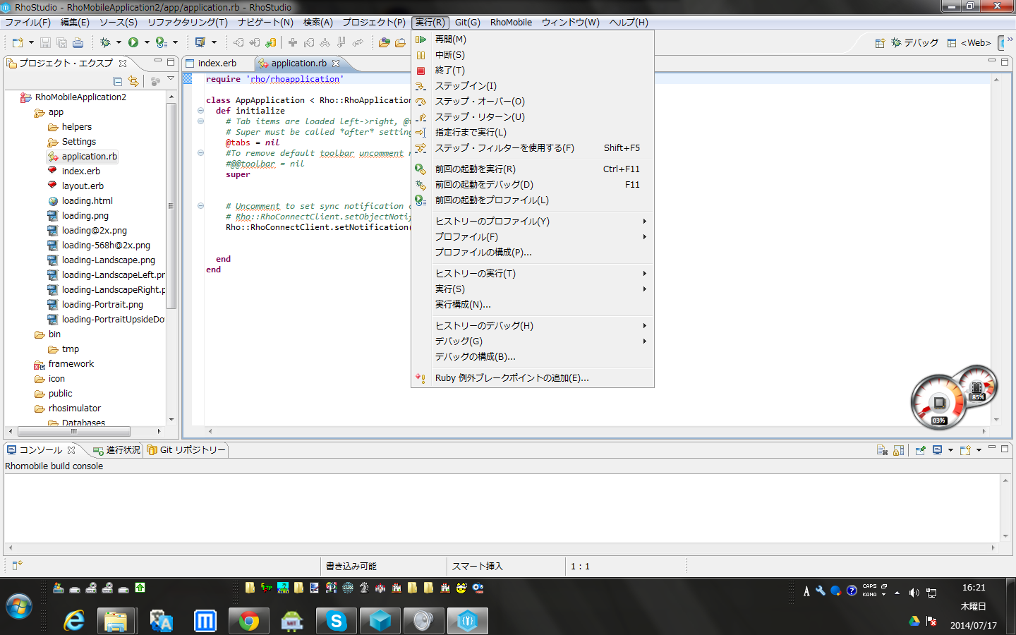The height and width of the screenshot is (635, 1016).
Task: Click the Windows Start button
Action: (x=19, y=607)
